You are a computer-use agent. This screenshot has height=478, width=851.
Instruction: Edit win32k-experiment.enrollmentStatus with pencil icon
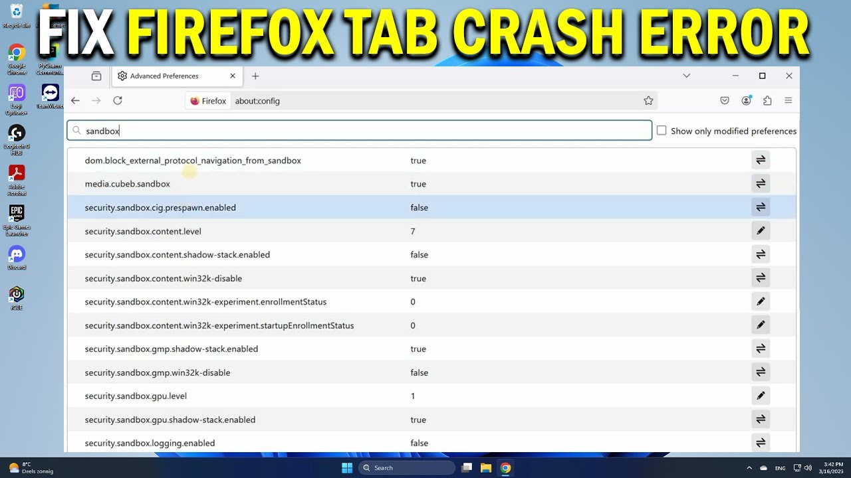(761, 301)
